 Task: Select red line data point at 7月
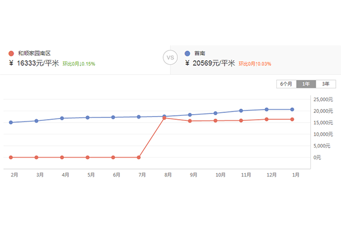click(x=139, y=157)
